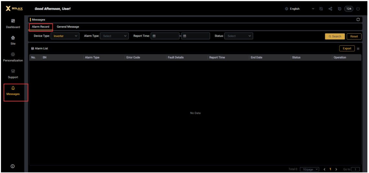369x173 pixels.
Task: Click the share icon in header
Action: pyautogui.click(x=330, y=9)
